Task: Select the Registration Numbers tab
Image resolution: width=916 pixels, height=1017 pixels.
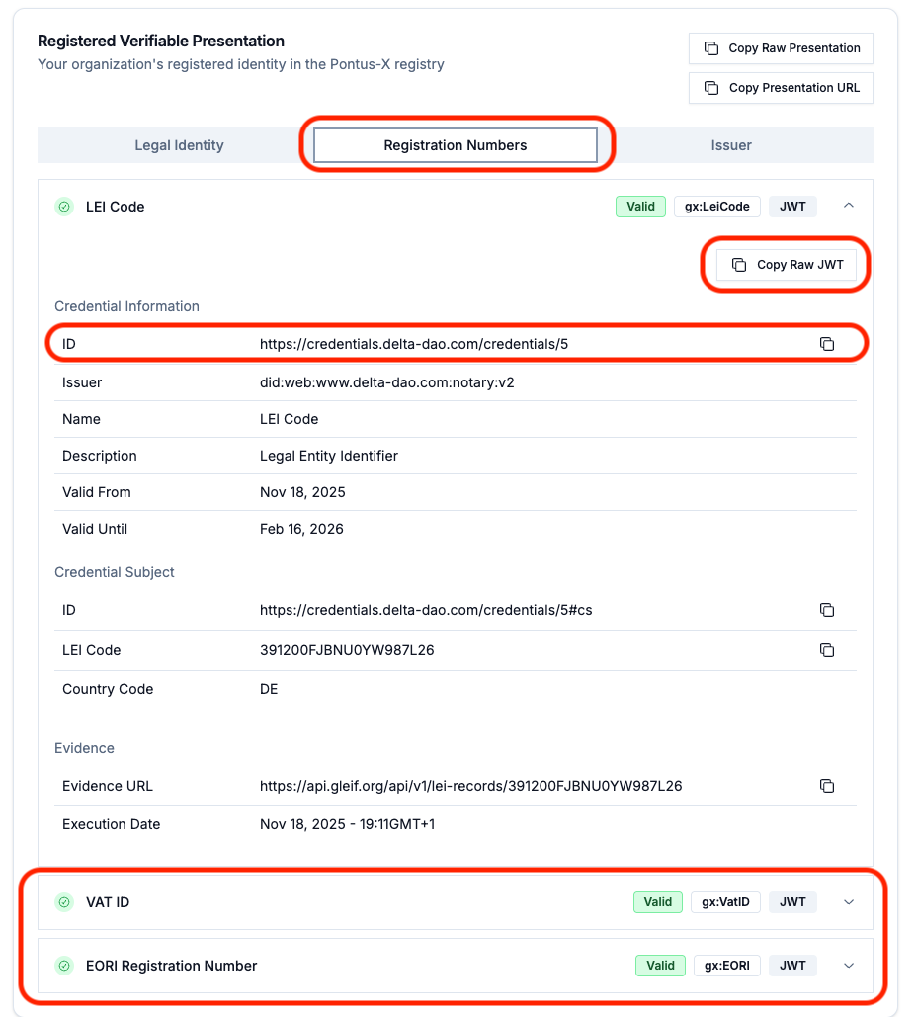Action: (456, 145)
